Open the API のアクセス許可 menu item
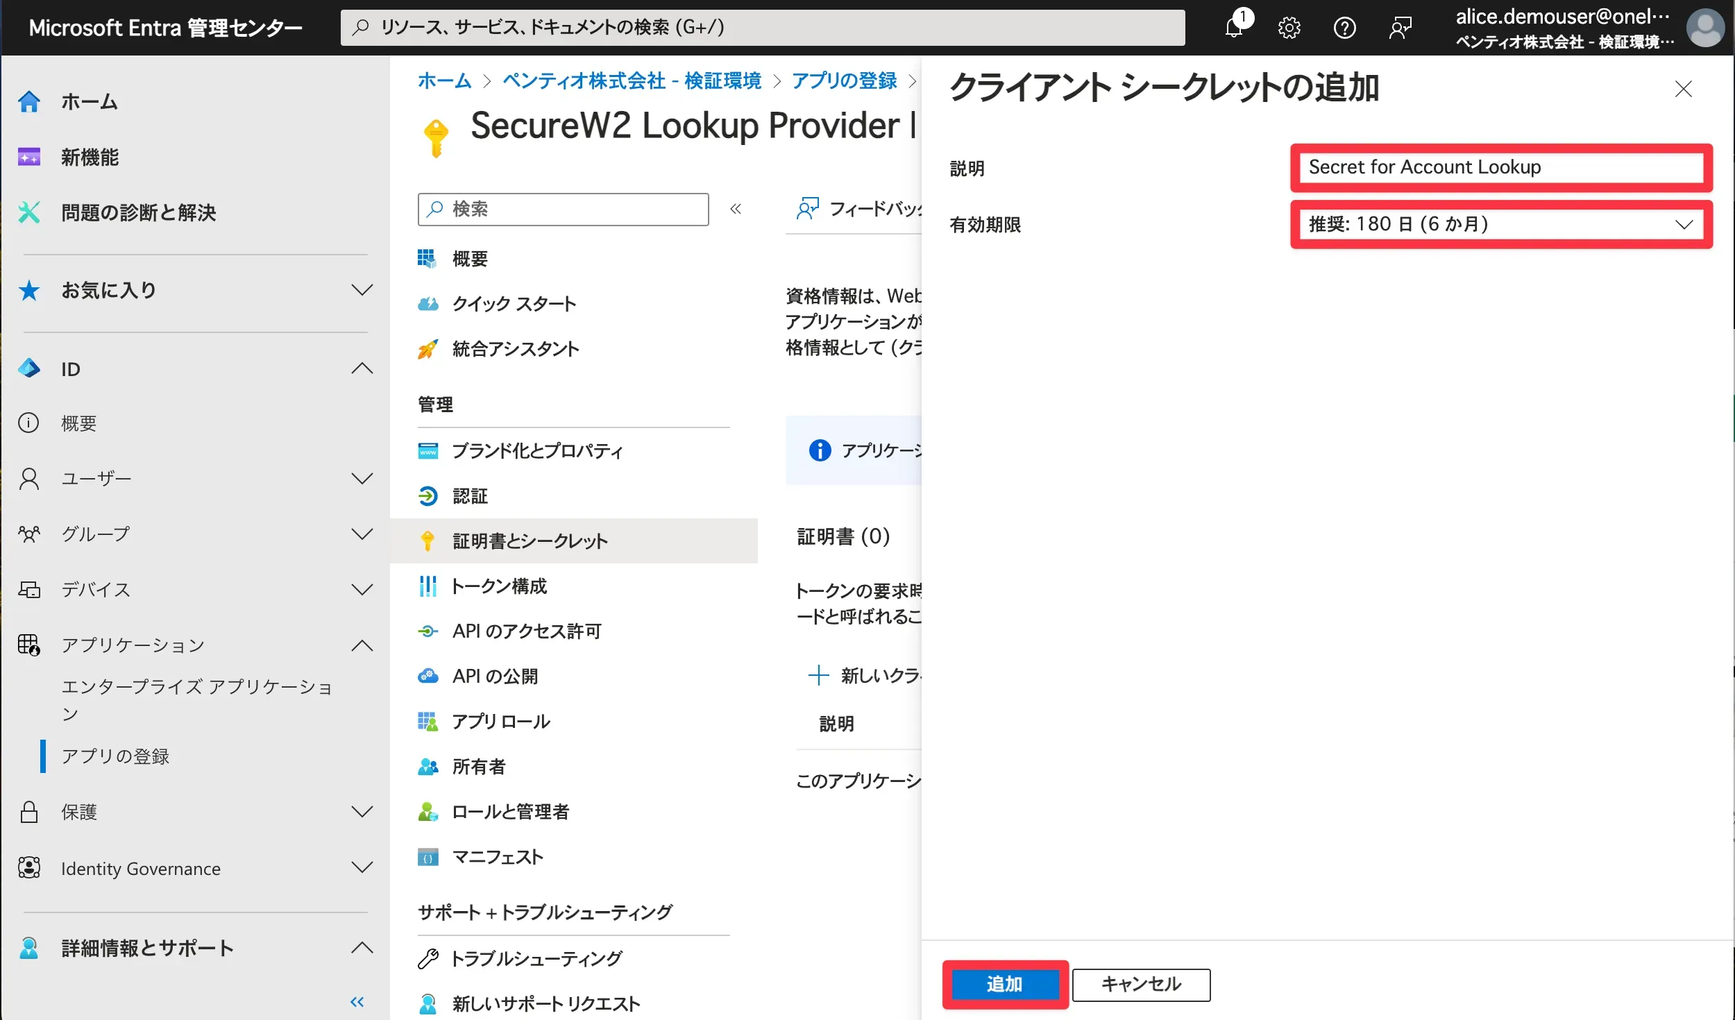This screenshot has height=1020, width=1735. coord(526,631)
